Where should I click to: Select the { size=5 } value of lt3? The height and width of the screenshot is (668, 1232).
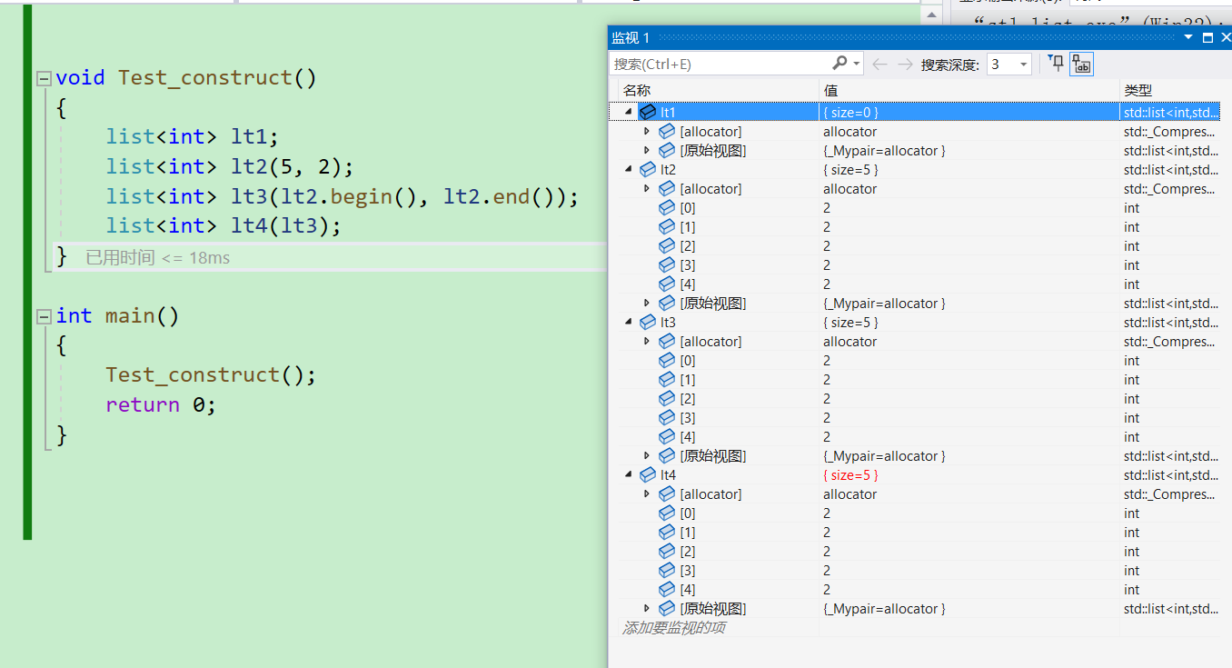coord(850,323)
